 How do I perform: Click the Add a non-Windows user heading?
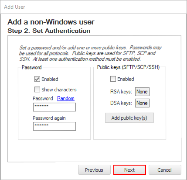[51, 22]
